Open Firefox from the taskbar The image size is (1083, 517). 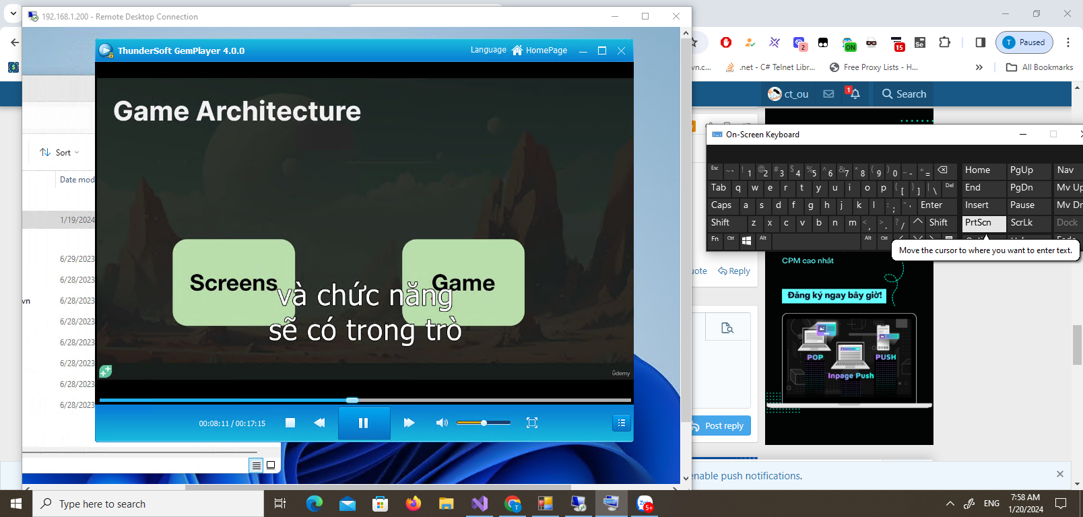[414, 504]
